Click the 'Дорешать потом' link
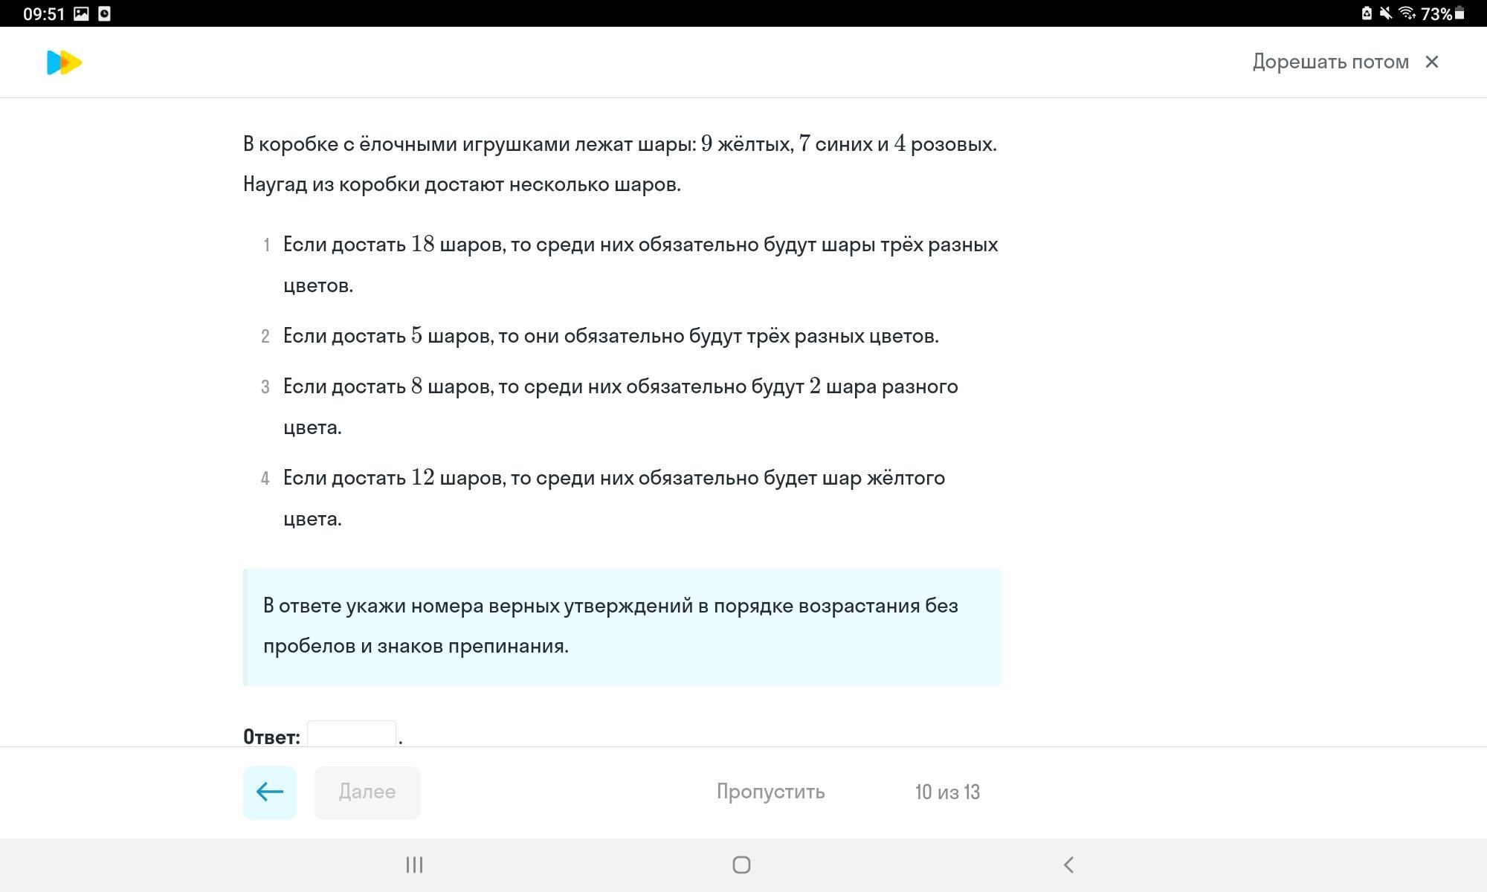The image size is (1487, 892). pyautogui.click(x=1330, y=62)
